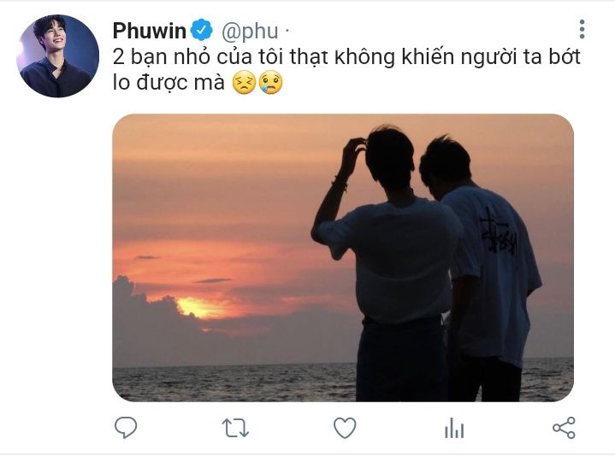Image resolution: width=615 pixels, height=456 pixels.
Task: View tweet analytics bar chart icon
Action: click(x=454, y=428)
